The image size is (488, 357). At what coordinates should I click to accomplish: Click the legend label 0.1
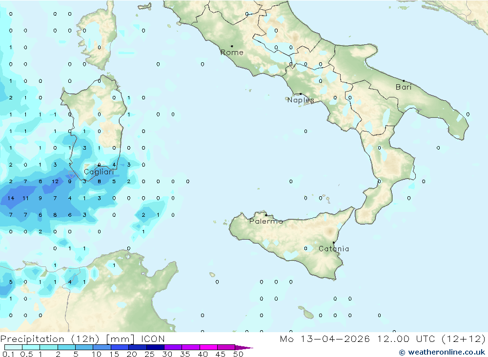tap(8, 354)
